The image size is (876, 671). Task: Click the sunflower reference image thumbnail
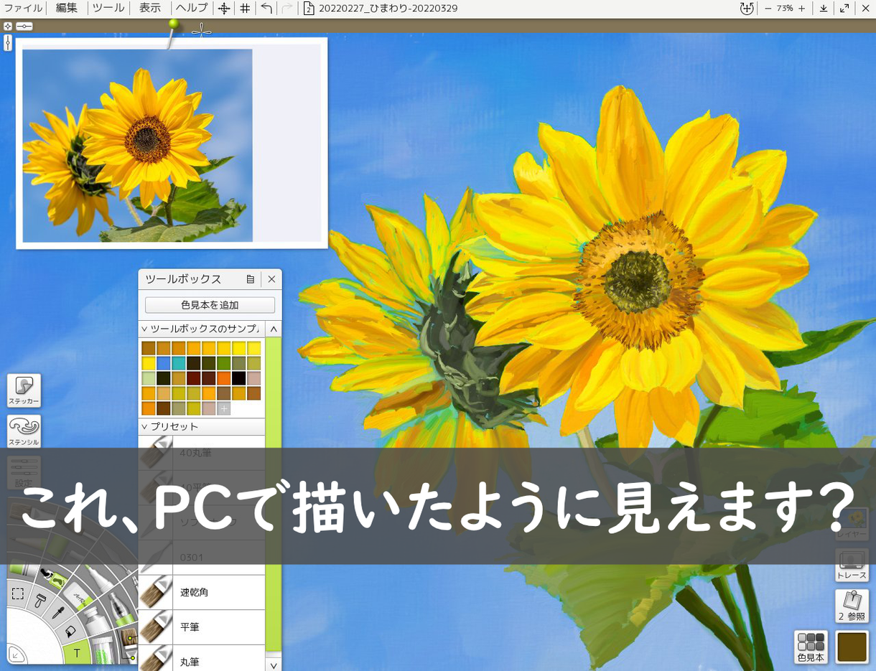coord(137,146)
